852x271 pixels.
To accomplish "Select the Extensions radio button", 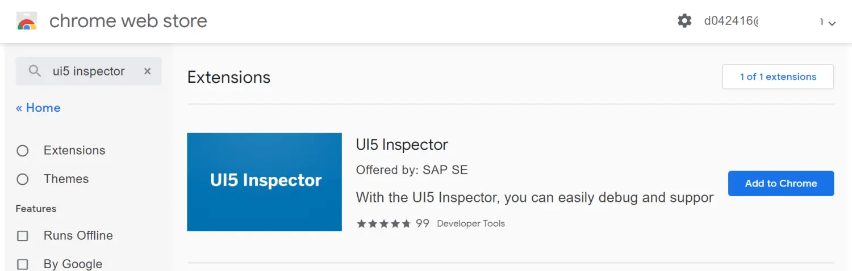I will (x=23, y=151).
